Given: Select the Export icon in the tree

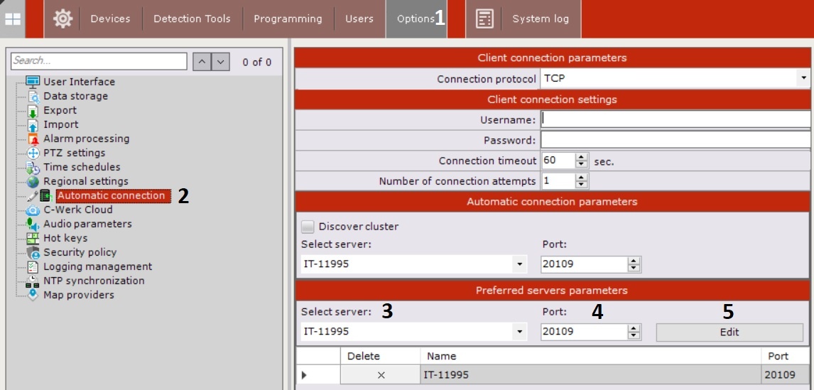Looking at the screenshot, I should 33,111.
